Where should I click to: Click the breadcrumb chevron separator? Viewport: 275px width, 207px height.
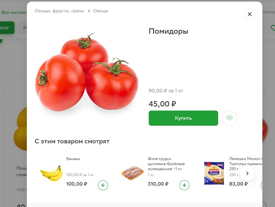pyautogui.click(x=89, y=11)
